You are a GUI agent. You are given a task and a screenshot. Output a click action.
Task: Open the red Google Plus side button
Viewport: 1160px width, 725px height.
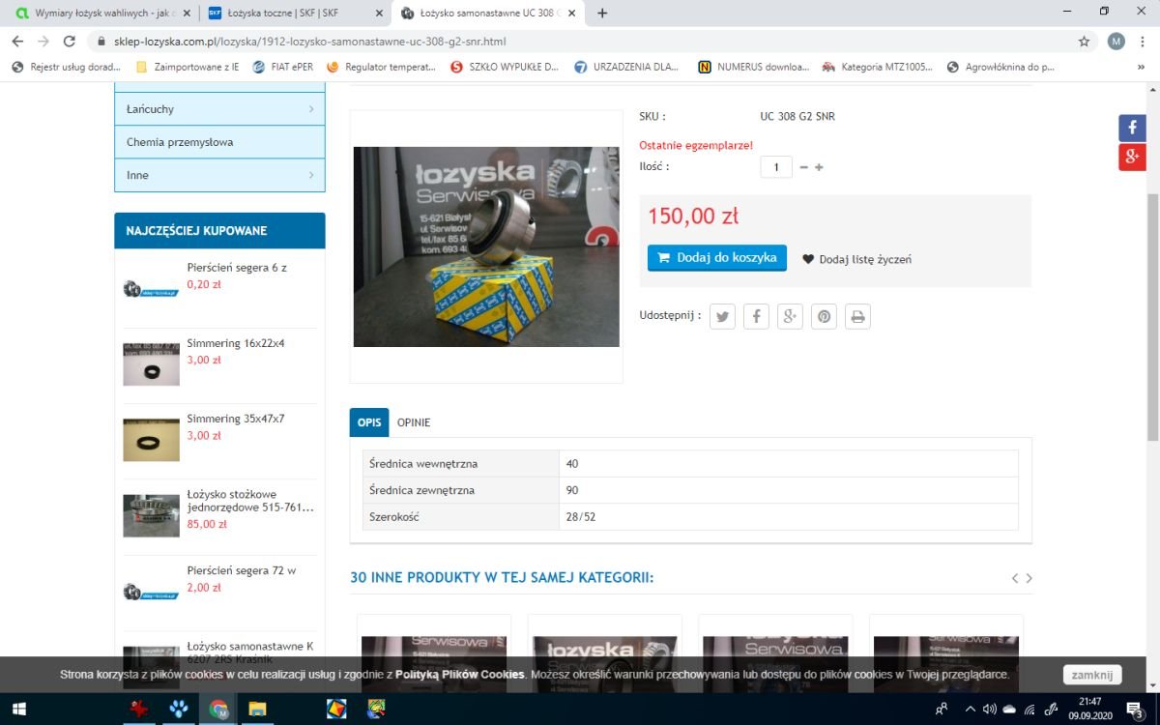click(x=1132, y=158)
